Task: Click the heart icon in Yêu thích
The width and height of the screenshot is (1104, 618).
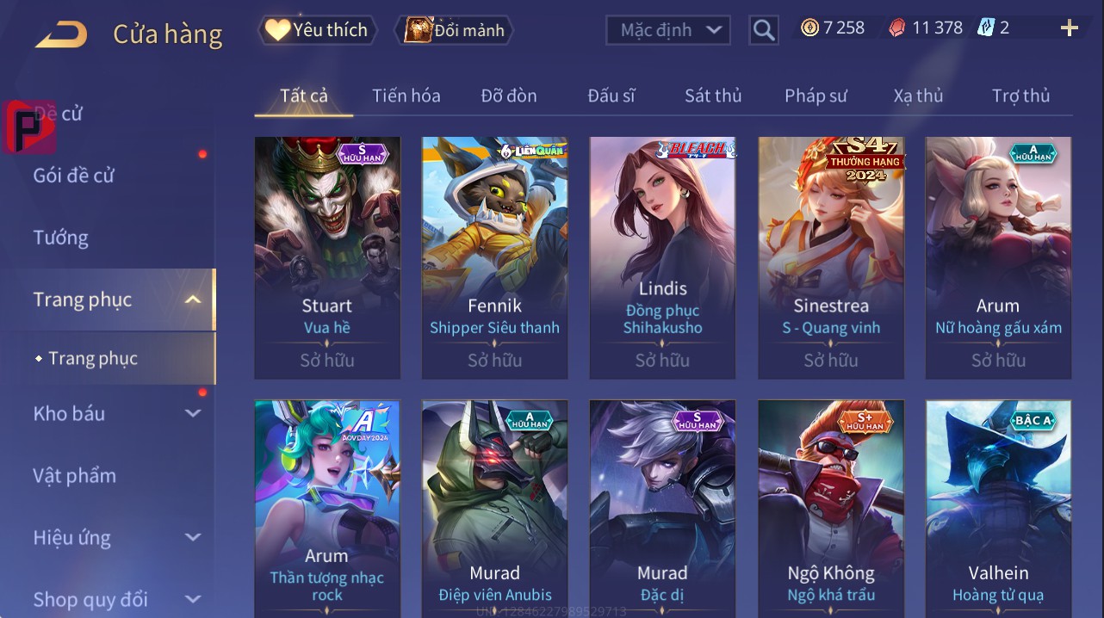Action: click(277, 30)
